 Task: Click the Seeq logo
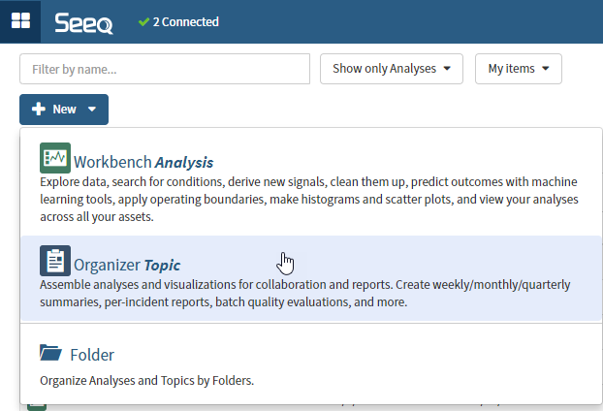[x=83, y=22]
